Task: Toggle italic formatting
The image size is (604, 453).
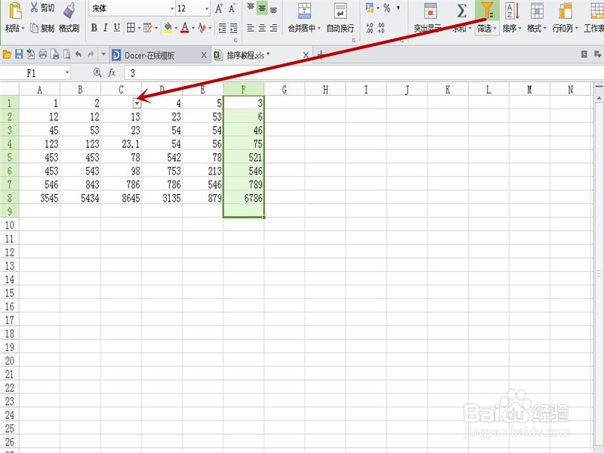Action: pyautogui.click(x=105, y=28)
